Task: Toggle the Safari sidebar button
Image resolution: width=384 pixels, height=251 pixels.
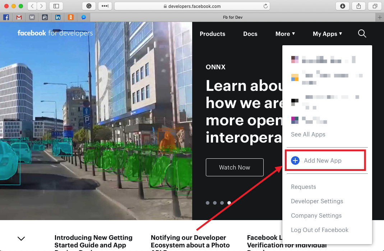Action: [56, 6]
